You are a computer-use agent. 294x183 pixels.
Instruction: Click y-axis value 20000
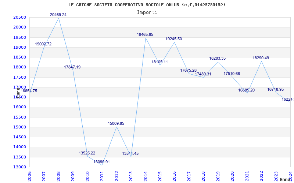point(19,27)
